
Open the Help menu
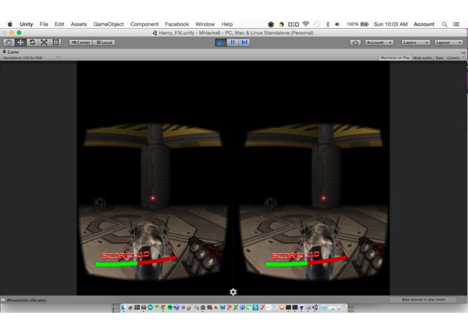coord(227,24)
